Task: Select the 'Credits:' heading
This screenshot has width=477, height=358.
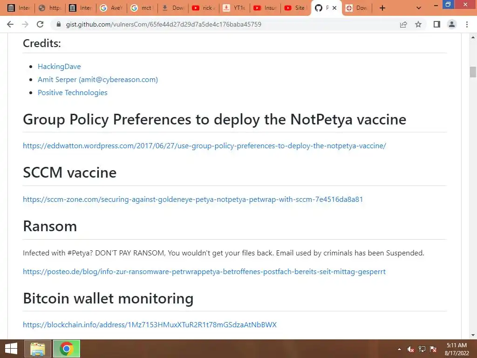Action: tap(42, 43)
